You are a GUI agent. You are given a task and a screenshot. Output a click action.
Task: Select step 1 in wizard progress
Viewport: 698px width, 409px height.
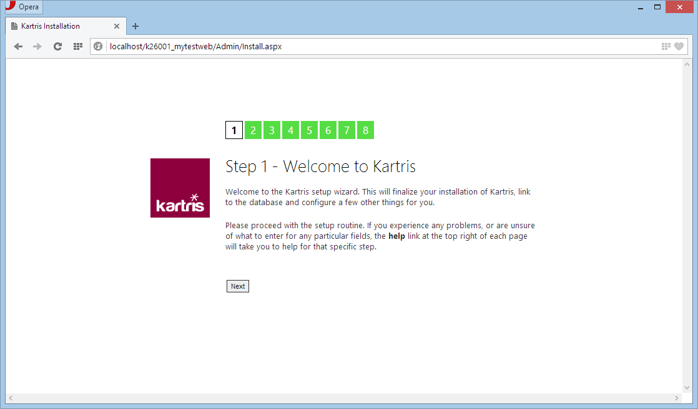[234, 130]
